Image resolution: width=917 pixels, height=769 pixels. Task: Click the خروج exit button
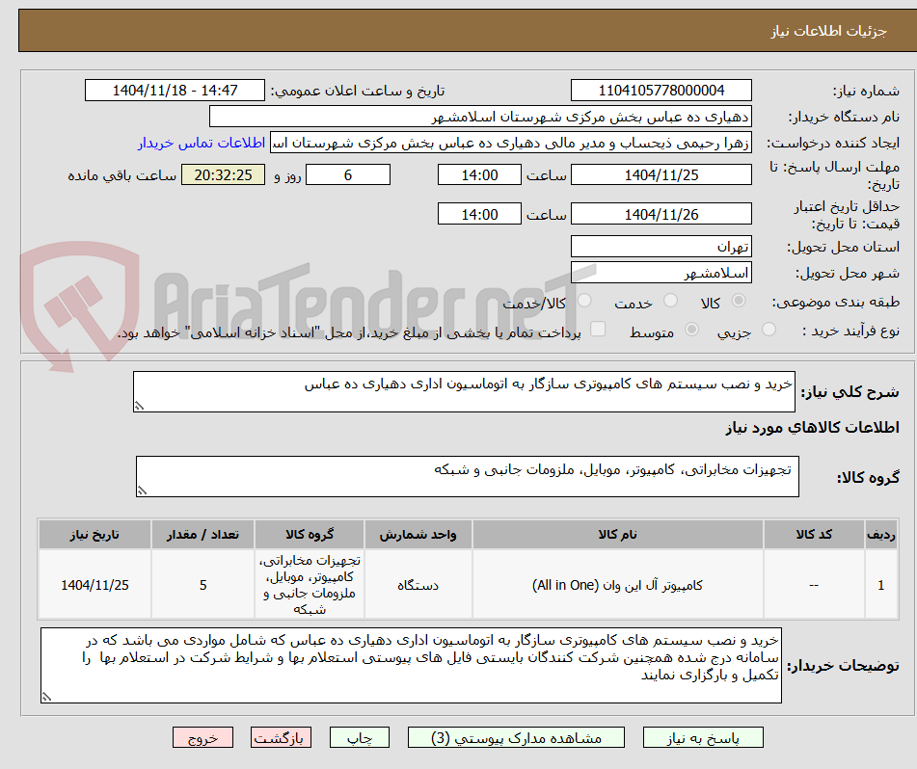point(202,737)
